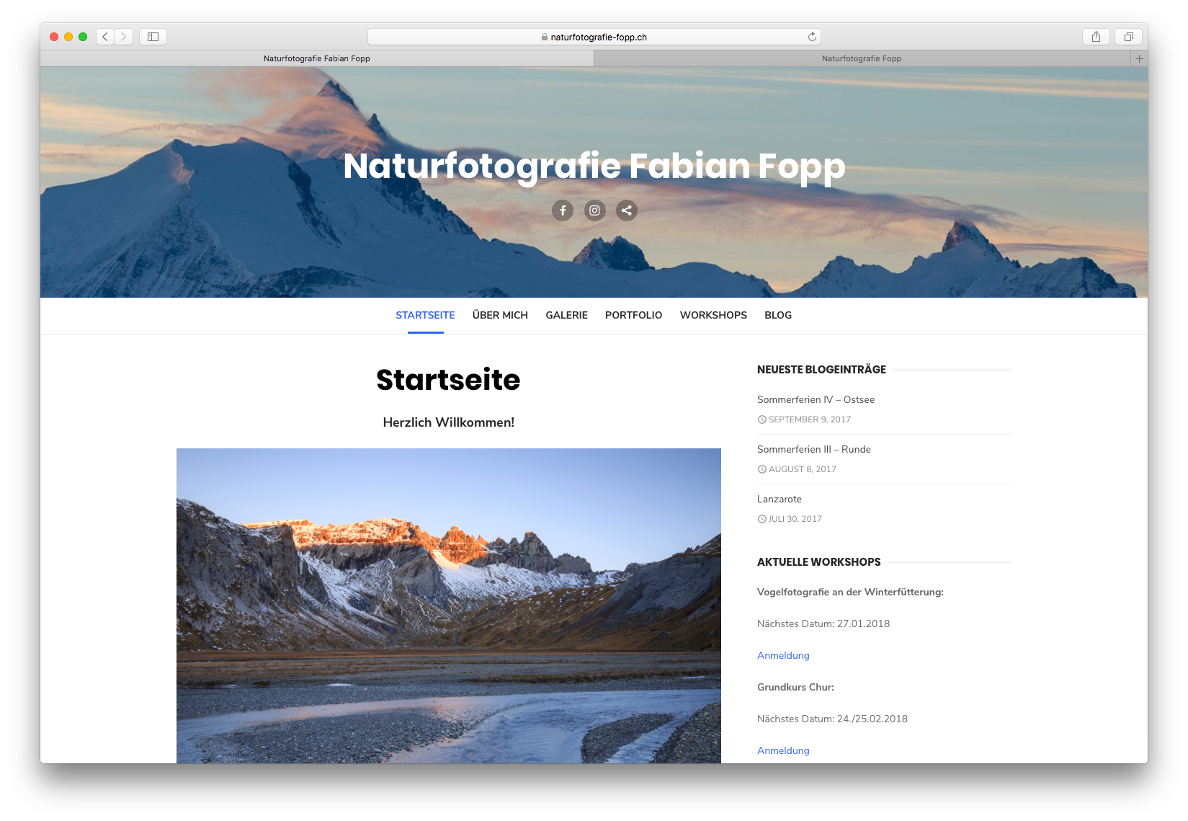This screenshot has width=1188, height=821.
Task: Open the Workshops navigation item
Action: (x=713, y=315)
